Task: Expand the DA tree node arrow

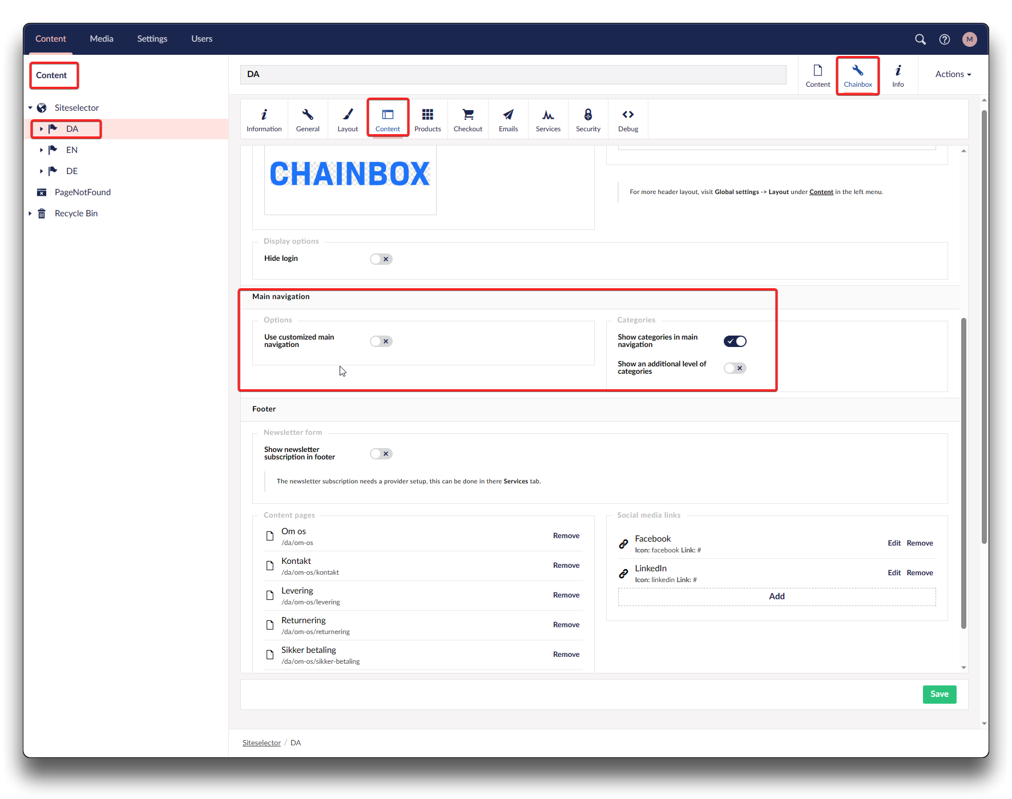Action: 41,129
